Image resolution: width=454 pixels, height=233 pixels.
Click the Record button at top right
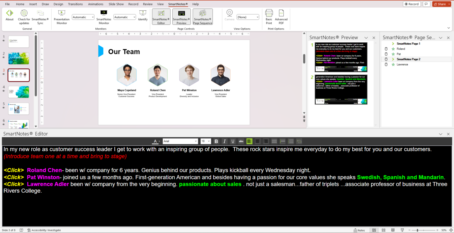pyautogui.click(x=411, y=4)
